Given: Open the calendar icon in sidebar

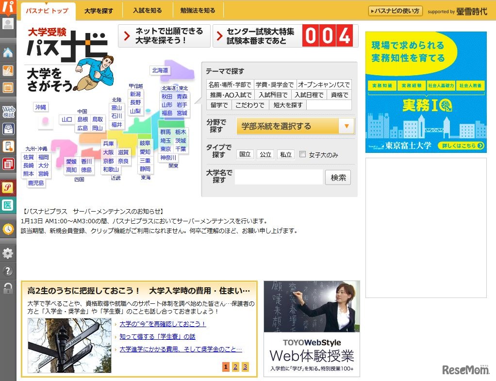Looking at the screenshot, I should tap(8, 87).
